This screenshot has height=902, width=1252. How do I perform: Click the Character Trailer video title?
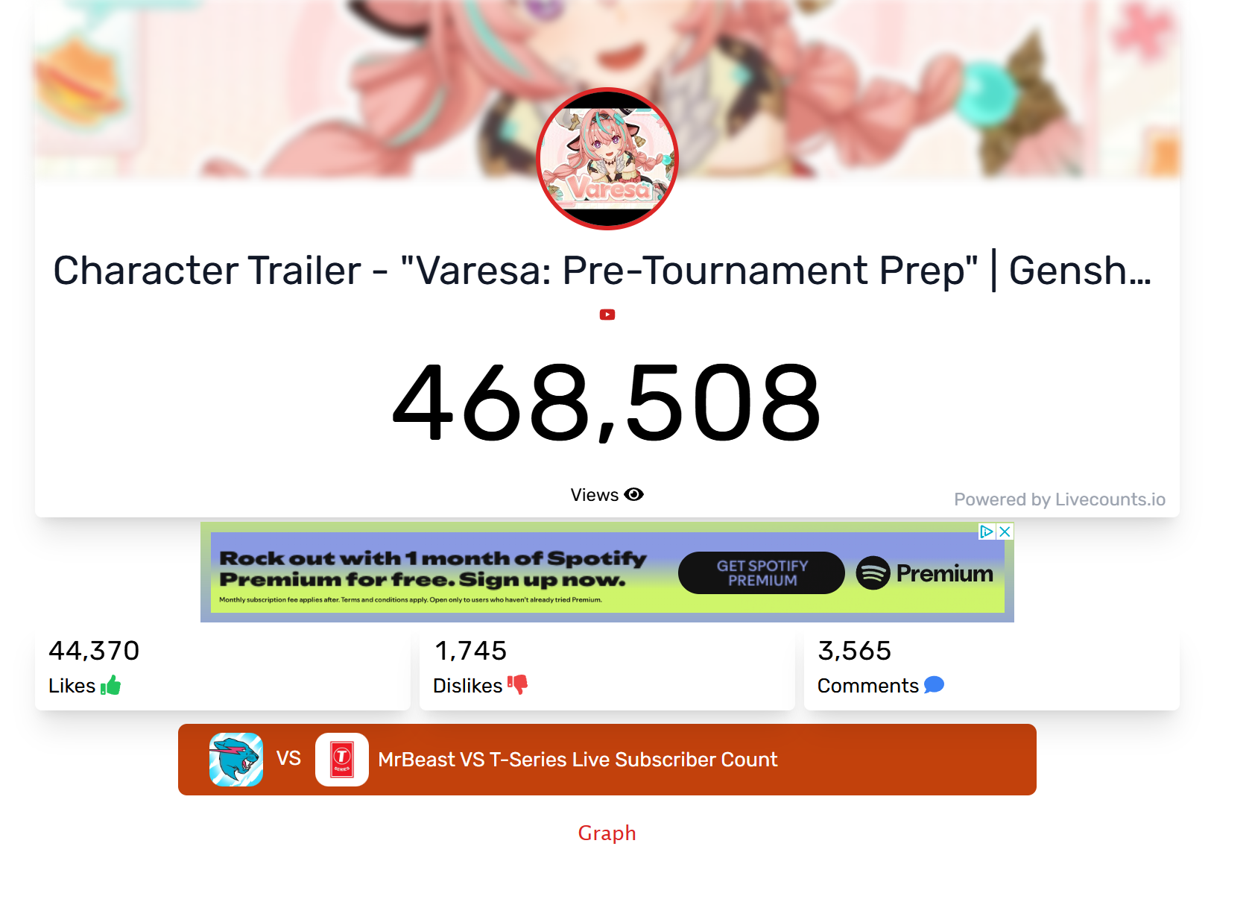pyautogui.click(x=602, y=271)
